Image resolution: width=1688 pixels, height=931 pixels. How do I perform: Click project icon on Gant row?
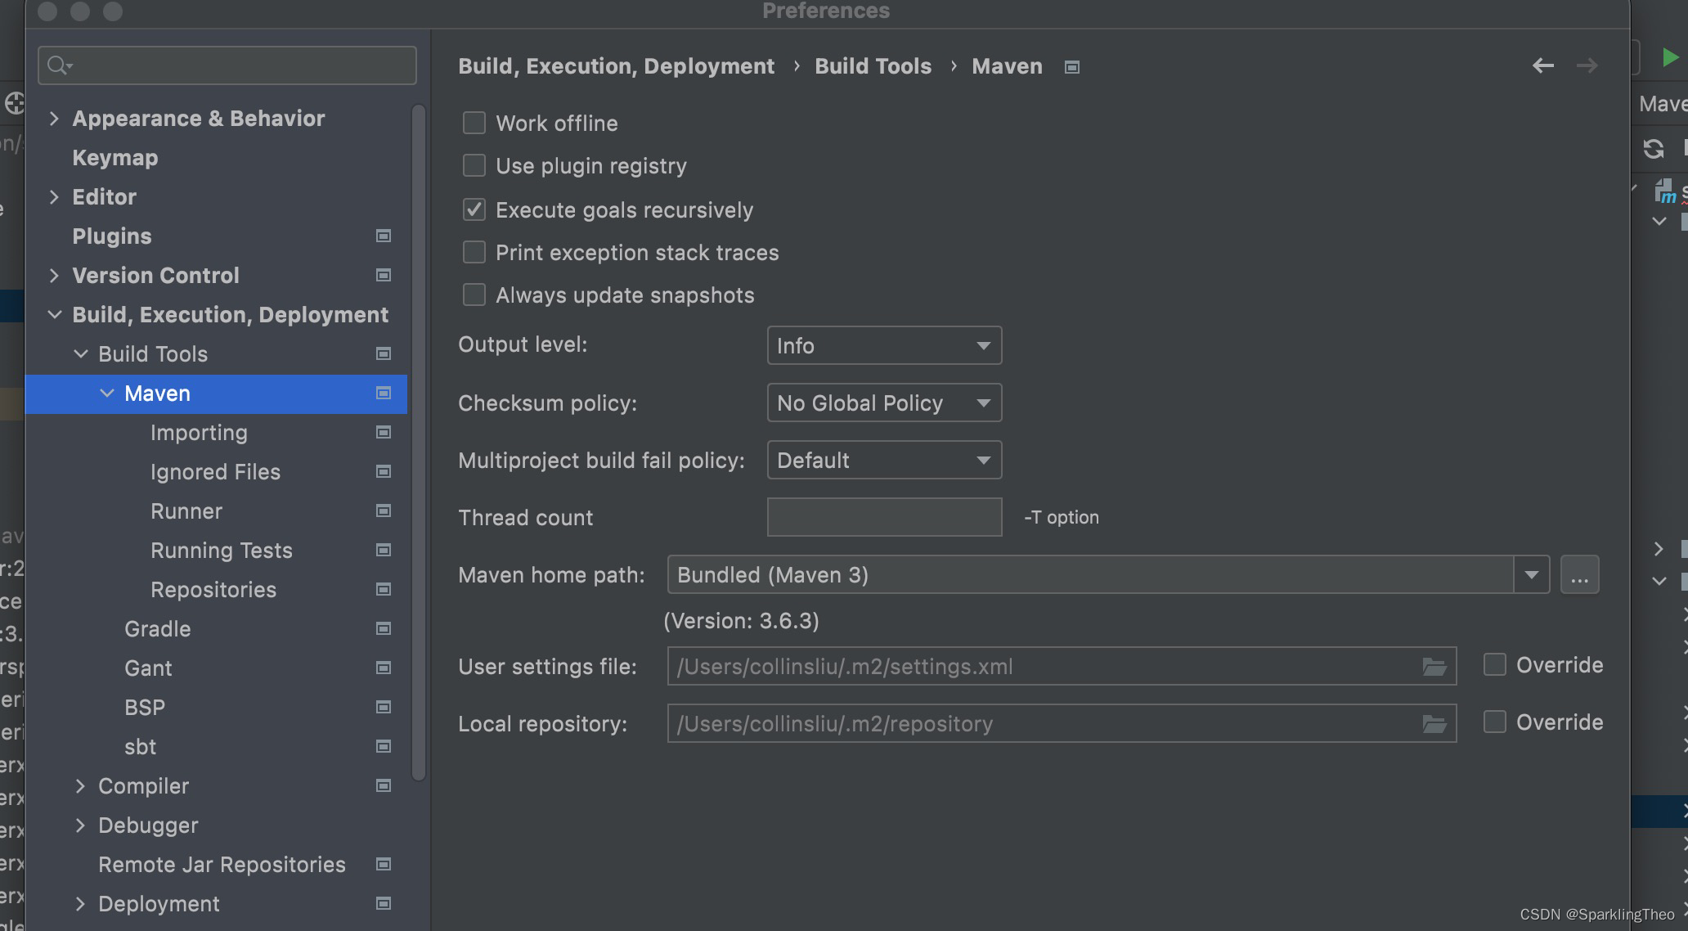383,668
